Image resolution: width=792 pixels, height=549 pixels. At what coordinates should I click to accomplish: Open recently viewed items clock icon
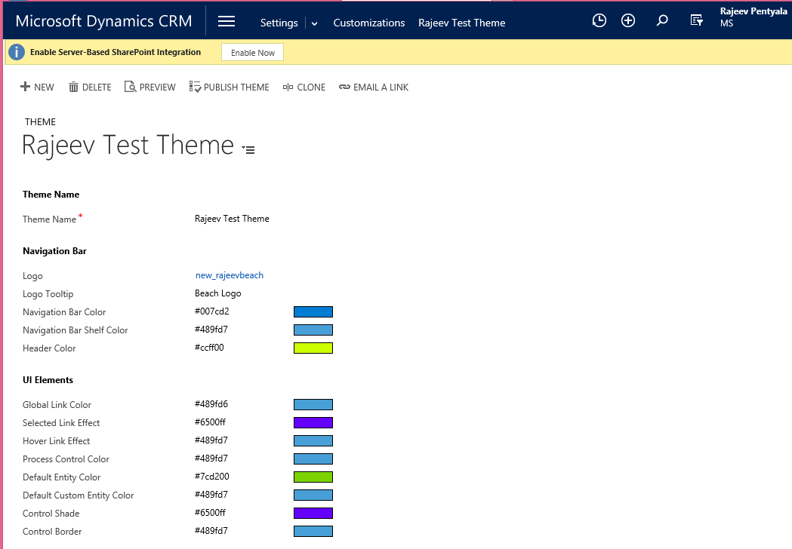click(599, 21)
